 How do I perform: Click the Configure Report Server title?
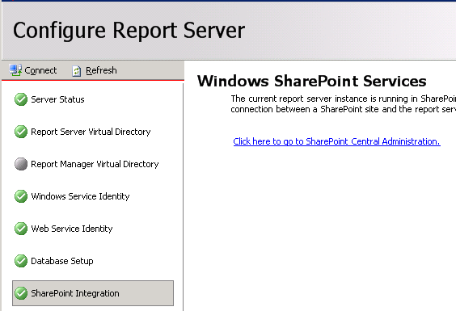point(129,30)
